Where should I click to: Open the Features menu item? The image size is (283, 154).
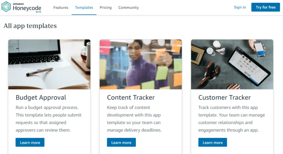pos(61,7)
